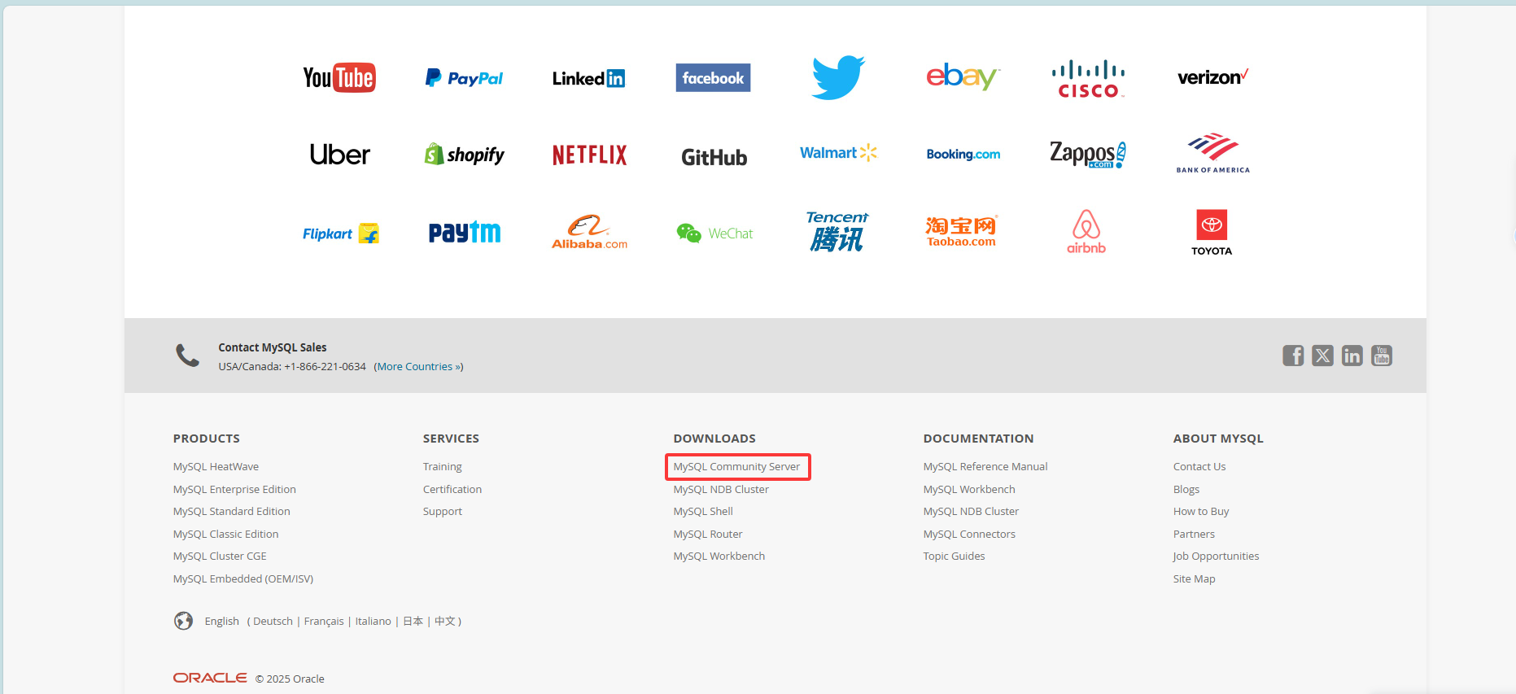
Task: Click the Oracle logo in footer
Action: click(x=210, y=678)
